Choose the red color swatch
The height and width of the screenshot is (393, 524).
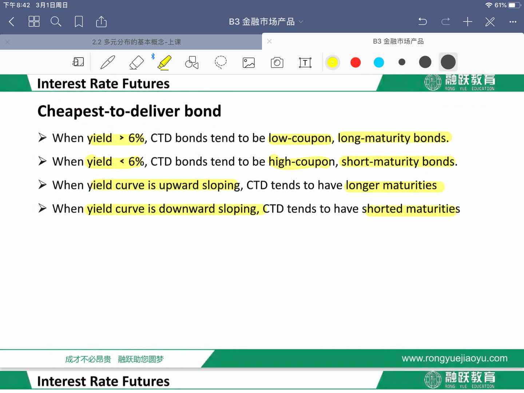pos(356,62)
